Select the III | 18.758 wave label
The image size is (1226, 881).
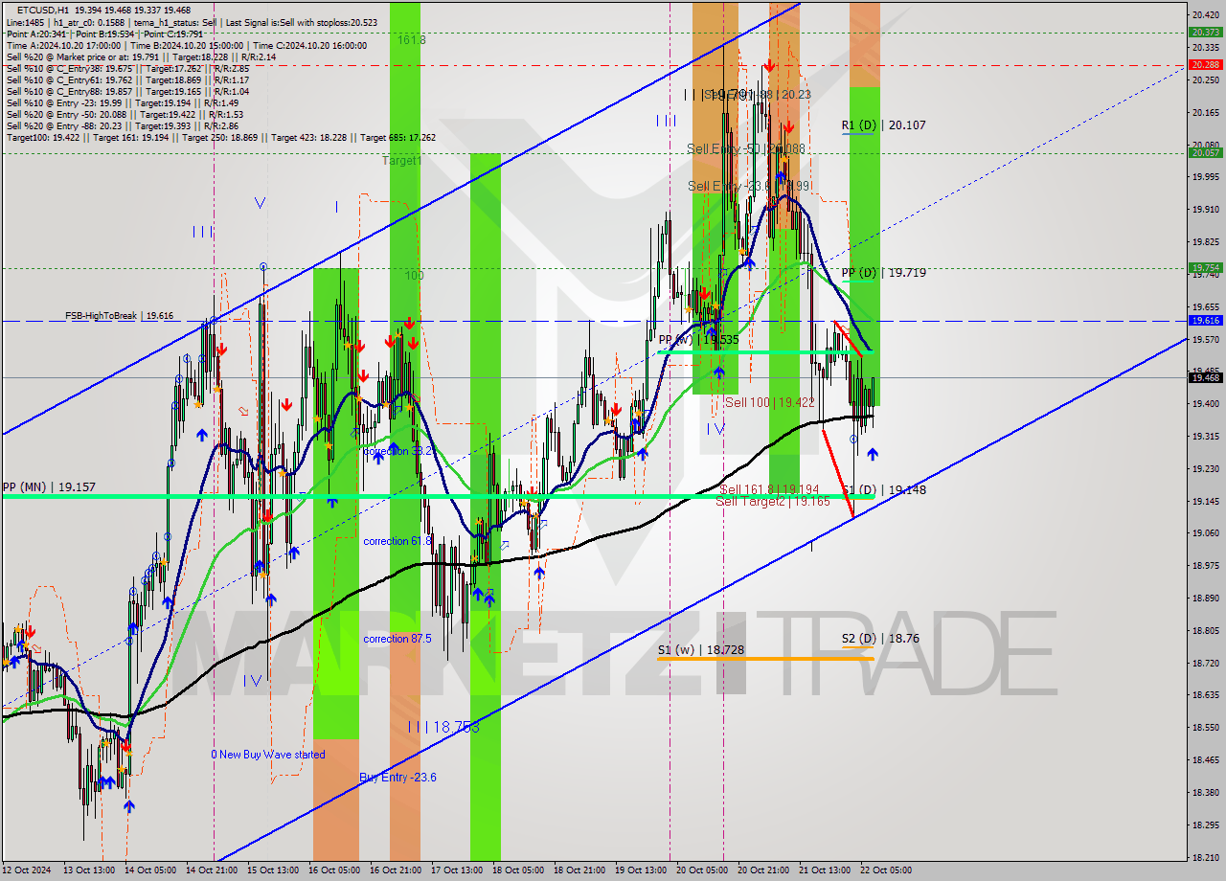pyautogui.click(x=443, y=728)
